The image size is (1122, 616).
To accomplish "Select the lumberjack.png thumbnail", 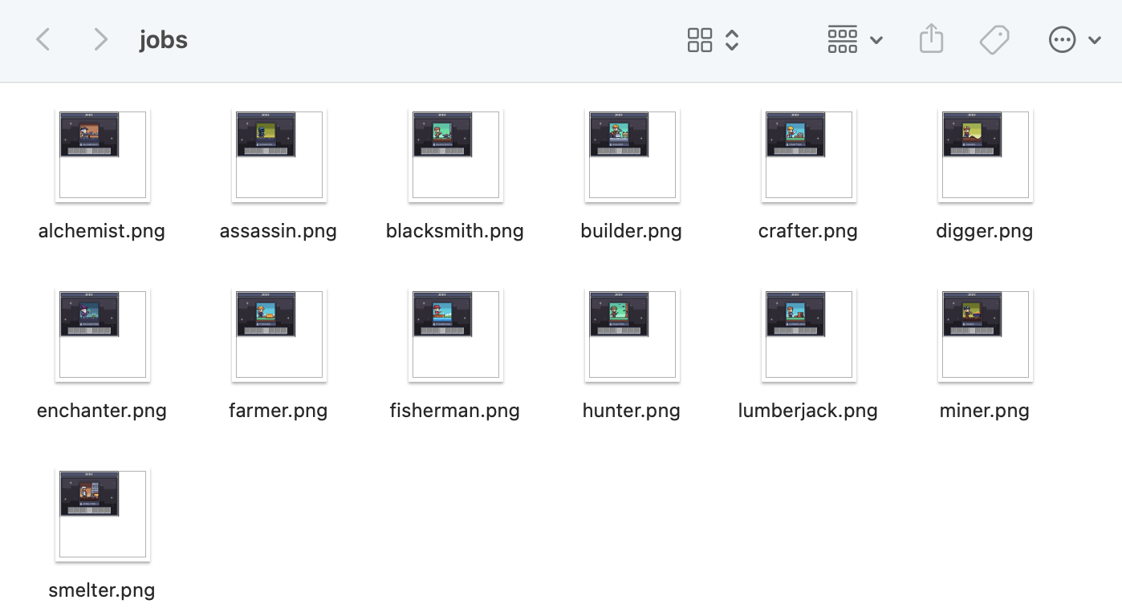I will [809, 334].
